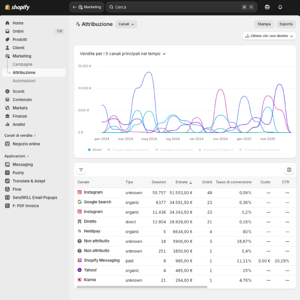Image resolution: width=300 pixels, height=300 pixels.
Task: Toggle the Direct series in chart legend
Action: (95, 150)
